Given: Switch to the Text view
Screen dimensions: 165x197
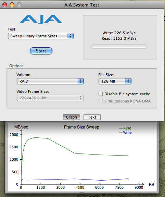Looking at the screenshot, I should (92, 117).
